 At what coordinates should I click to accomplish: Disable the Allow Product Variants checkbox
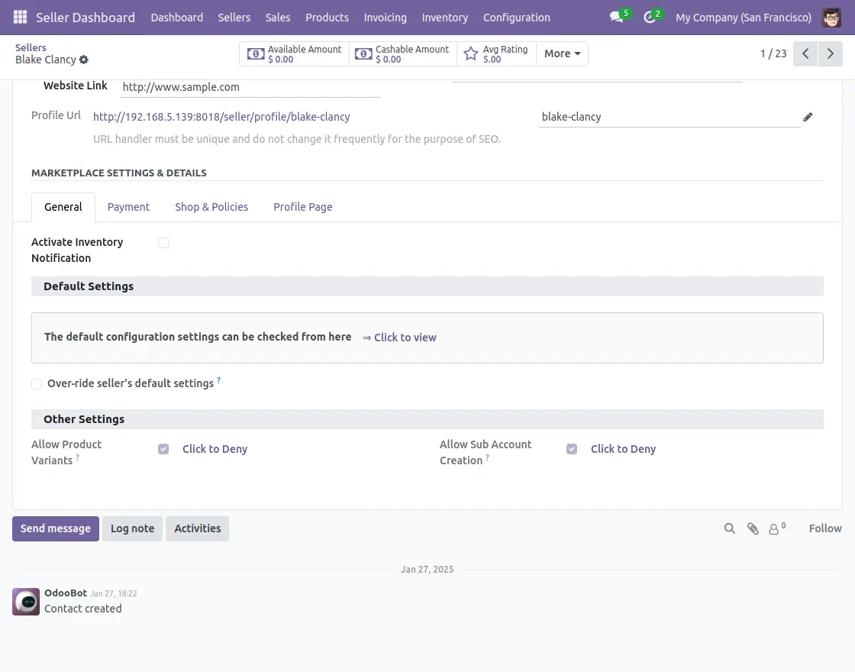click(x=163, y=449)
